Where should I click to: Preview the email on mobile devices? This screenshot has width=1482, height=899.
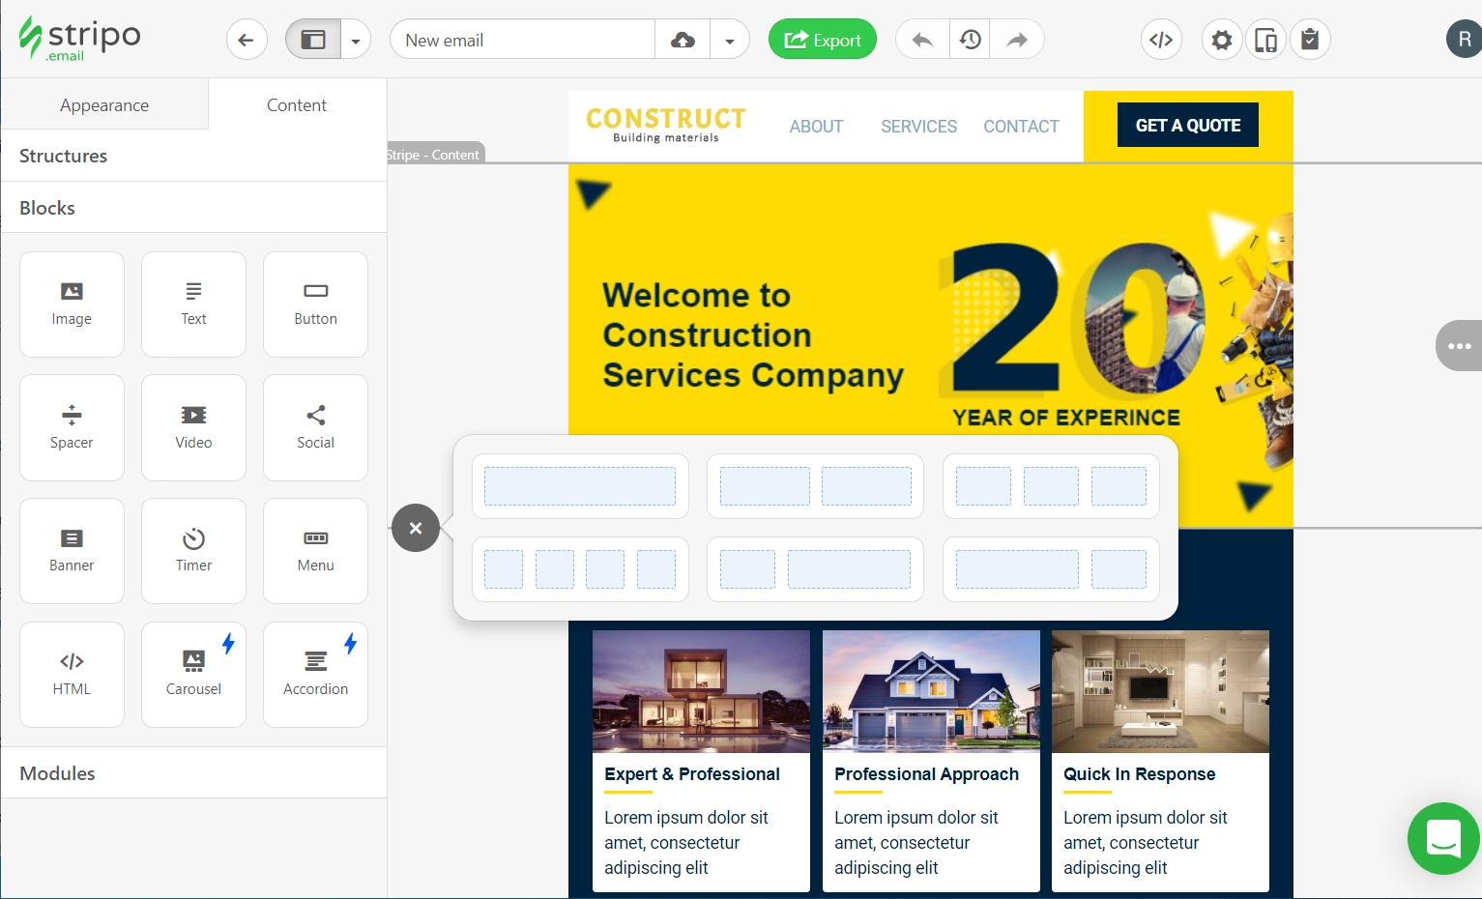1265,39
